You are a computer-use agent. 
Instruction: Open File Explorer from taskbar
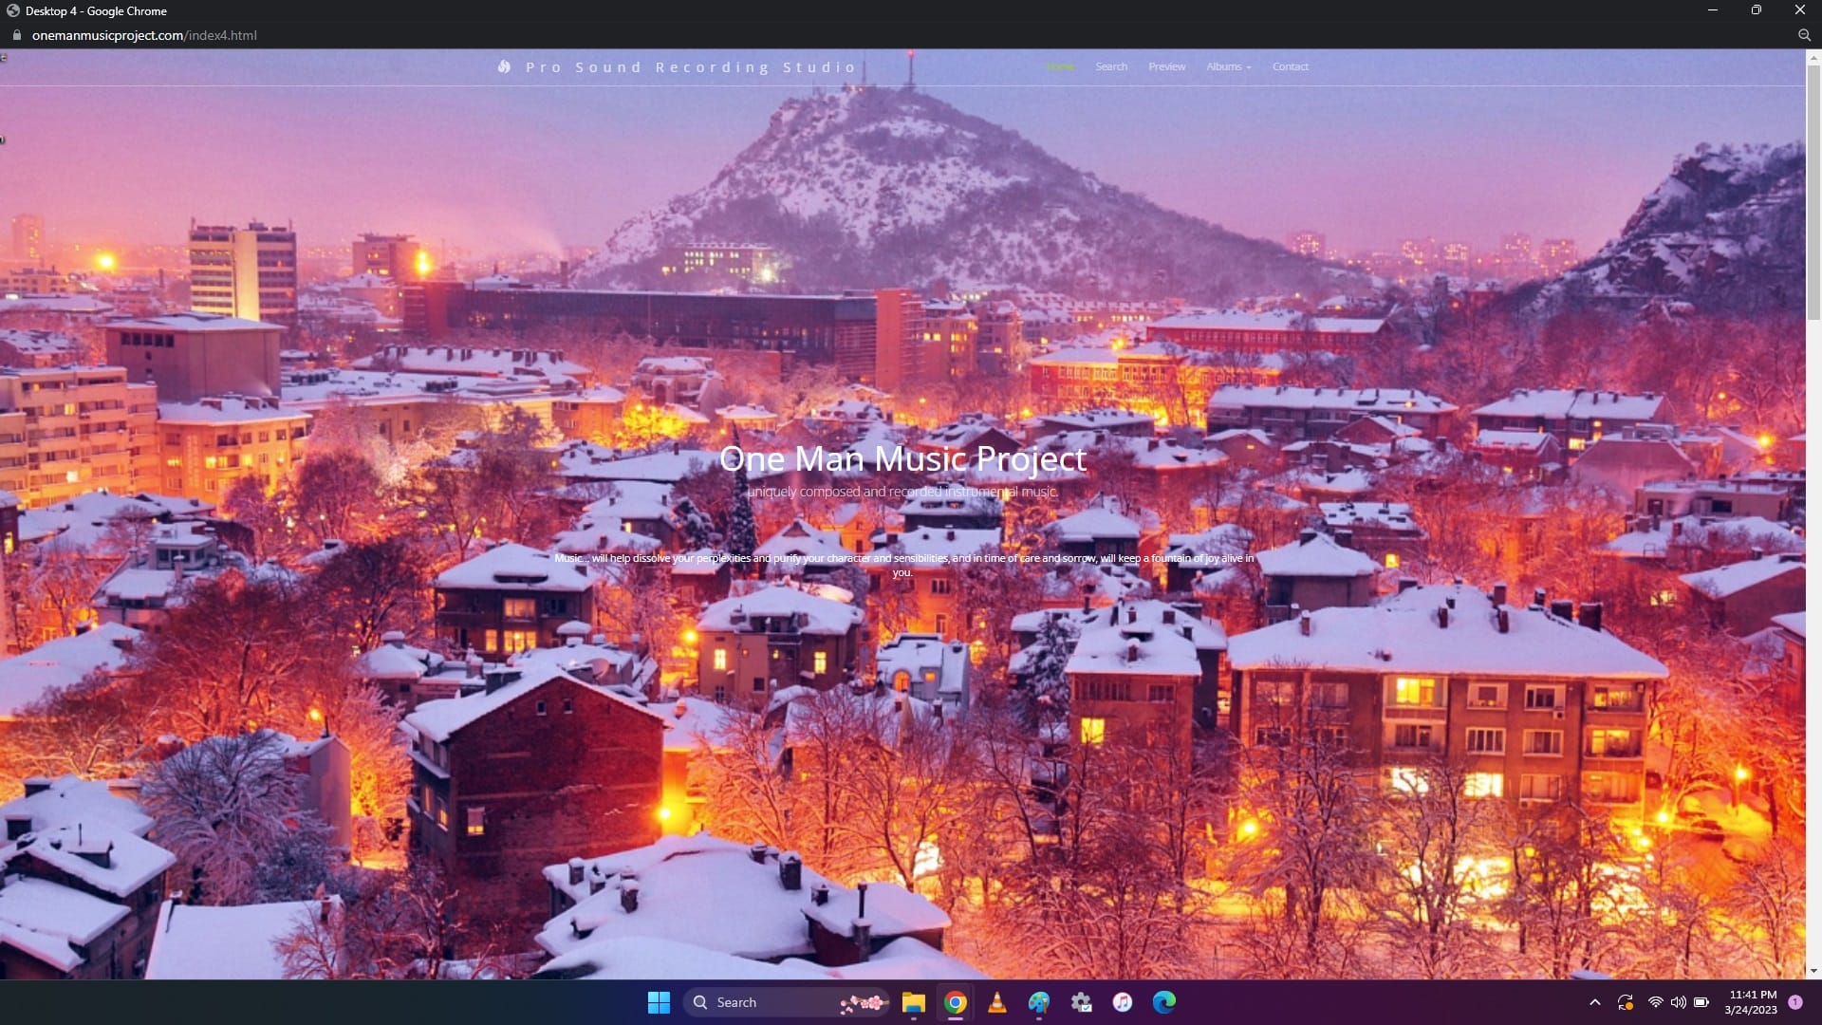[x=913, y=1002]
